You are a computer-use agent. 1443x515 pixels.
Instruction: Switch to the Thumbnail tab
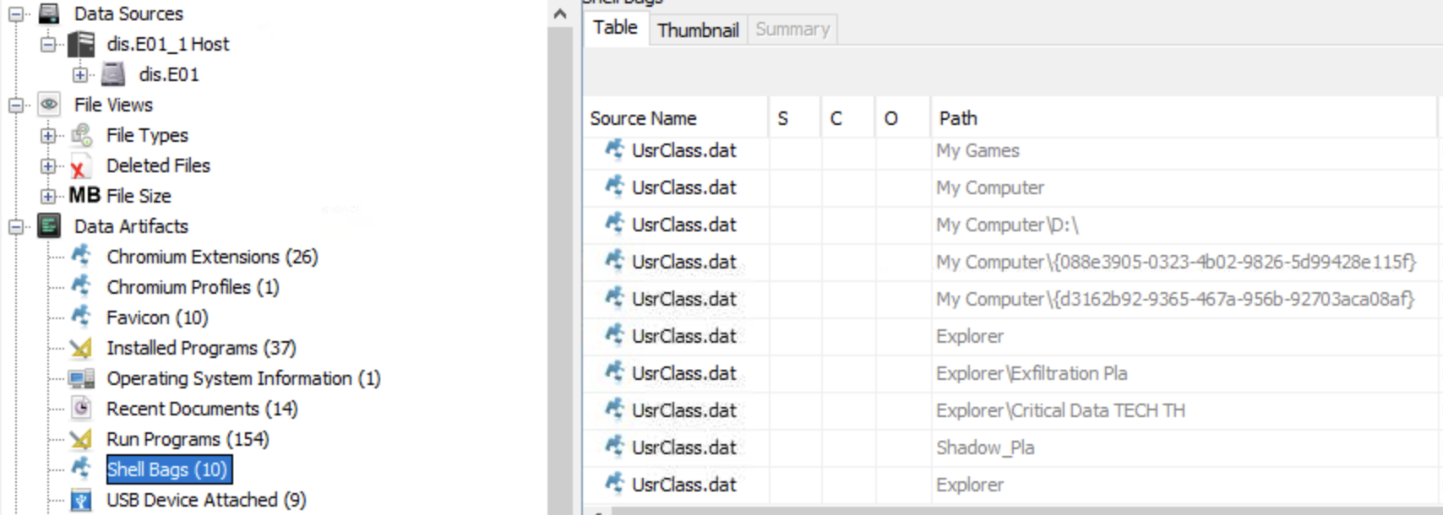click(697, 30)
